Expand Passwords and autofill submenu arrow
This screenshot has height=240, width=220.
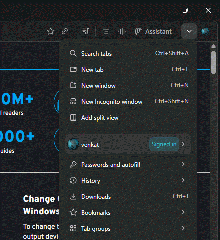point(183,164)
